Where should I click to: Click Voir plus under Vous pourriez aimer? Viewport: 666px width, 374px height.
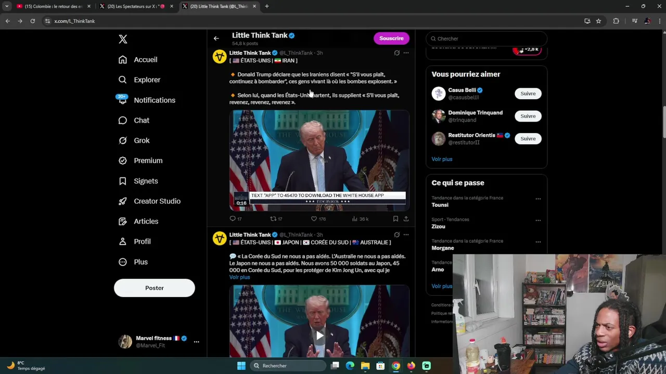click(442, 159)
